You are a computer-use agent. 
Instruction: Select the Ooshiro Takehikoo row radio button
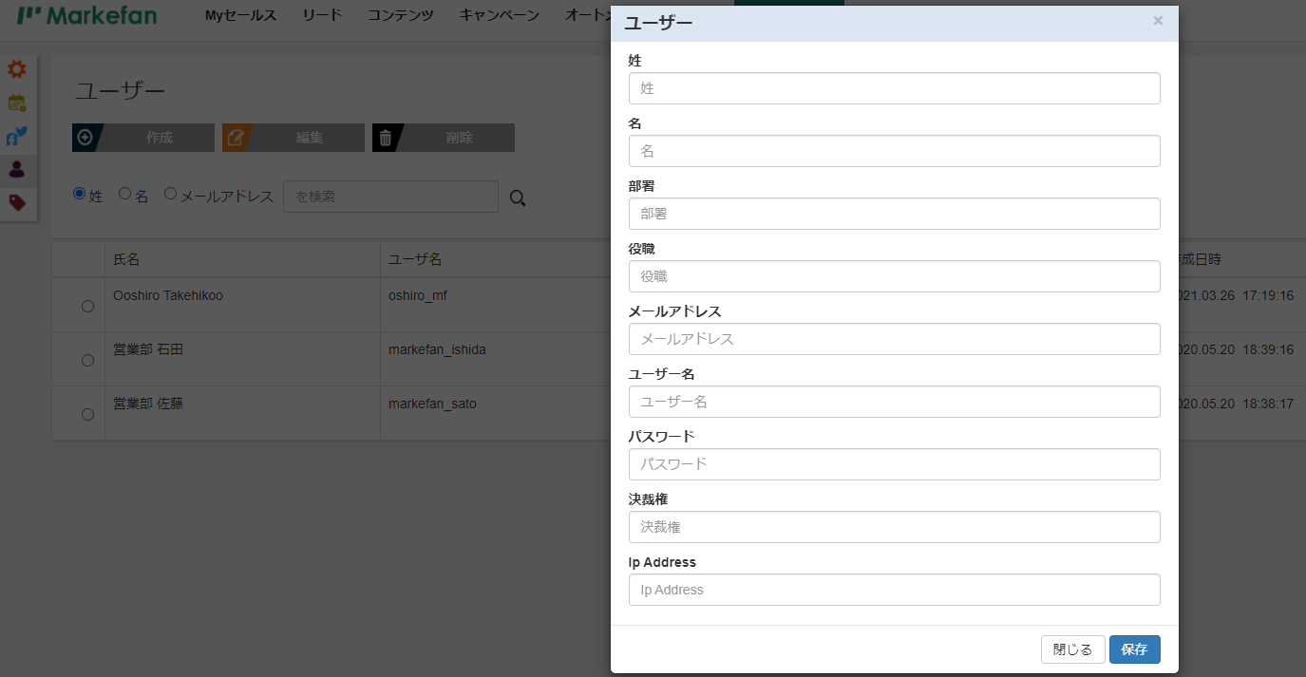(88, 306)
